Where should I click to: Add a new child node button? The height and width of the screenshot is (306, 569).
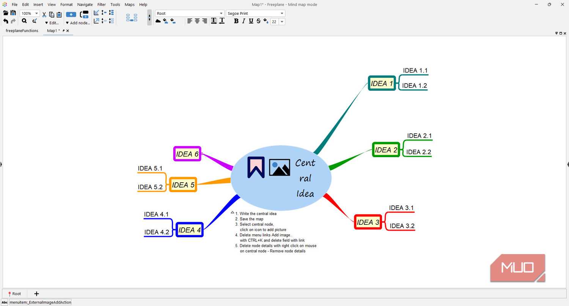pyautogui.click(x=71, y=14)
